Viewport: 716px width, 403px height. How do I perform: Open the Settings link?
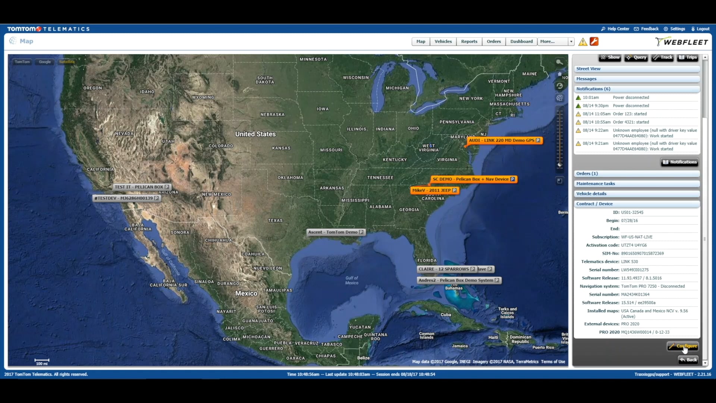(x=674, y=29)
